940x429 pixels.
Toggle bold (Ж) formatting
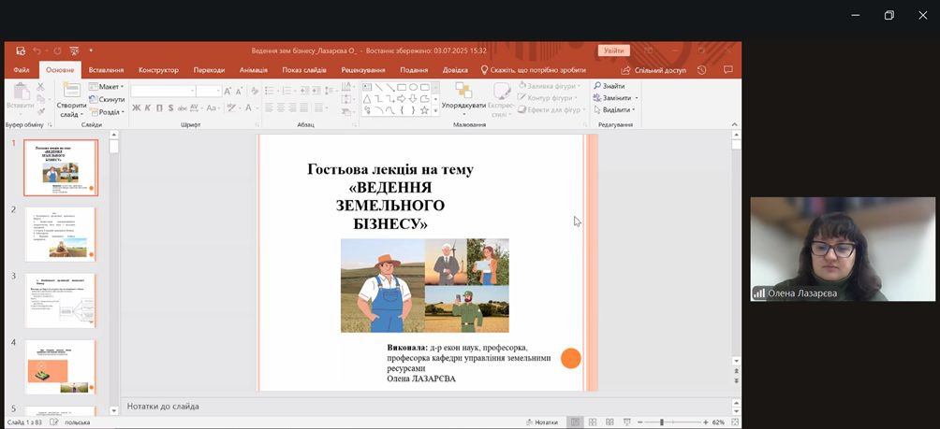click(136, 108)
